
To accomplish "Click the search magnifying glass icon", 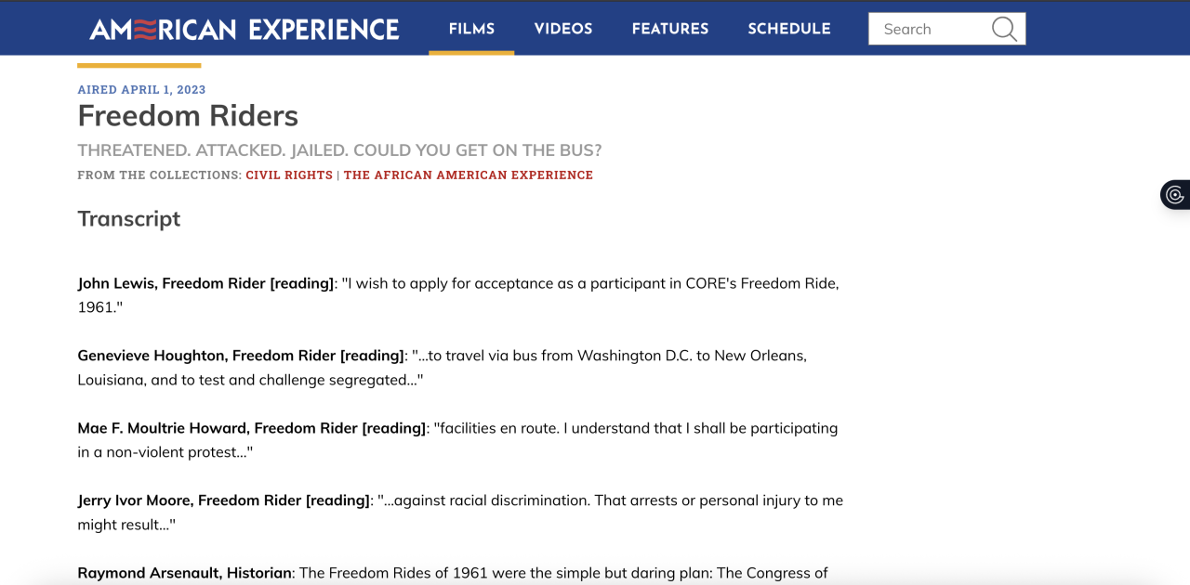I will [1004, 29].
